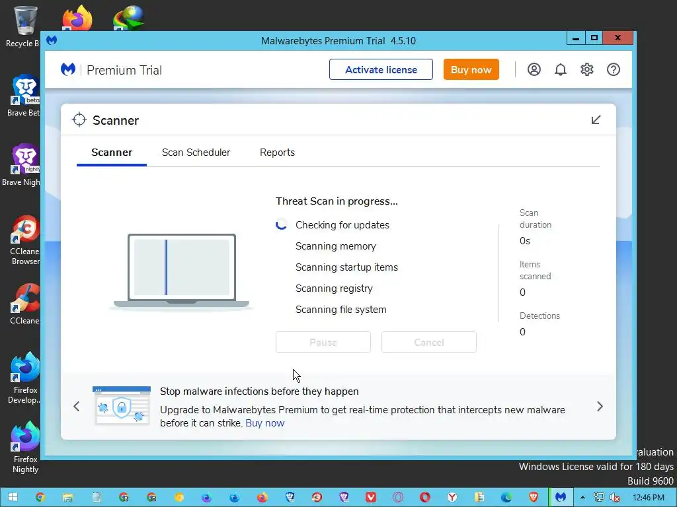
Task: Click the 'Scanning file system' step
Action: [340, 310]
